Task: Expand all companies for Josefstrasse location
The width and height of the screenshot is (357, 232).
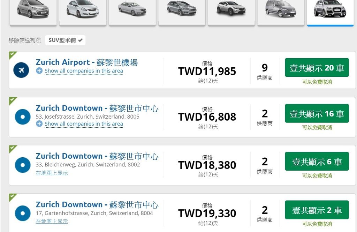Action: click(x=84, y=124)
